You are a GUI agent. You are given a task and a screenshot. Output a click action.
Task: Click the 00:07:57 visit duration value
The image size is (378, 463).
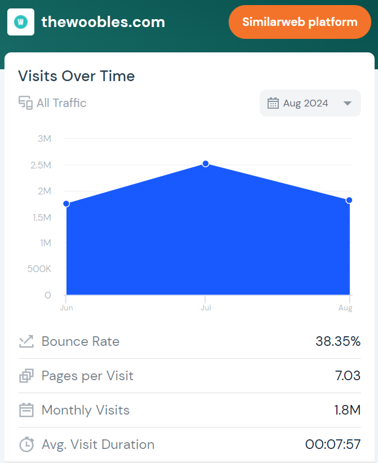333,444
